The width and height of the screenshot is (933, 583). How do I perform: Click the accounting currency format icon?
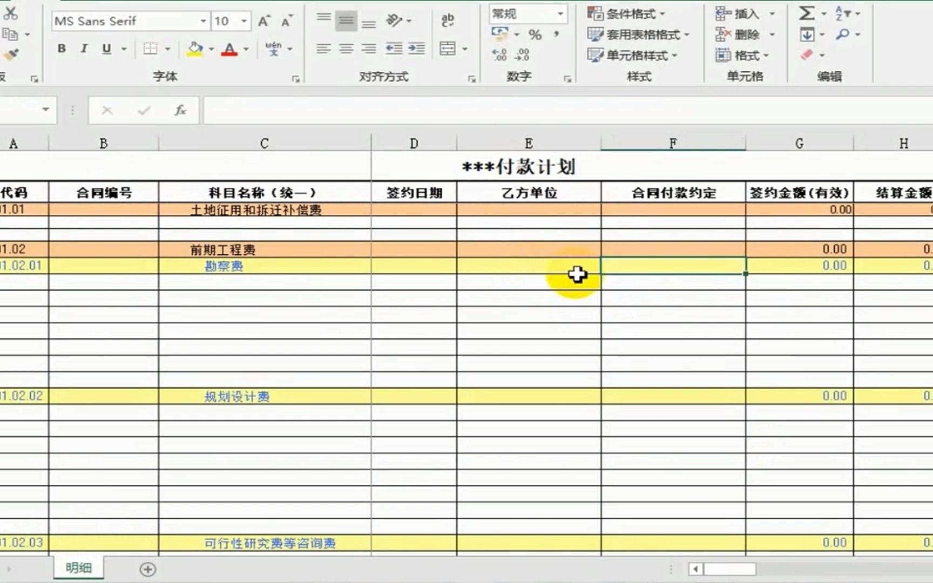499,35
